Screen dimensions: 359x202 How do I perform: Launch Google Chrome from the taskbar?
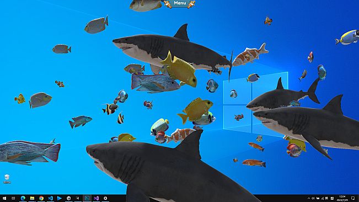click(41, 198)
